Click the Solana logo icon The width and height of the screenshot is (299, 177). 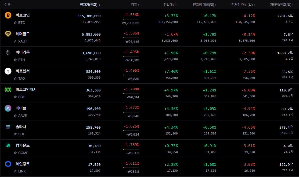pos(8,127)
